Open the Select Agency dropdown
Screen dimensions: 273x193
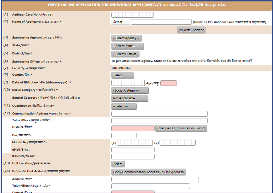coord(126,38)
